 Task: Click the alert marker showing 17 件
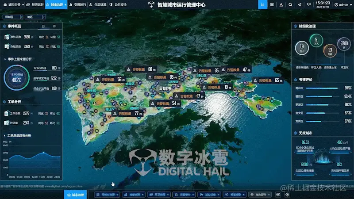click(x=189, y=96)
